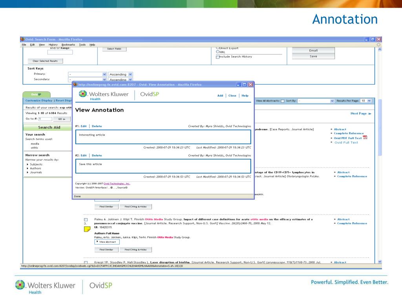The image size is (402, 301).
Task: Click the OvidSP tab above the results
Action: pos(37,94)
